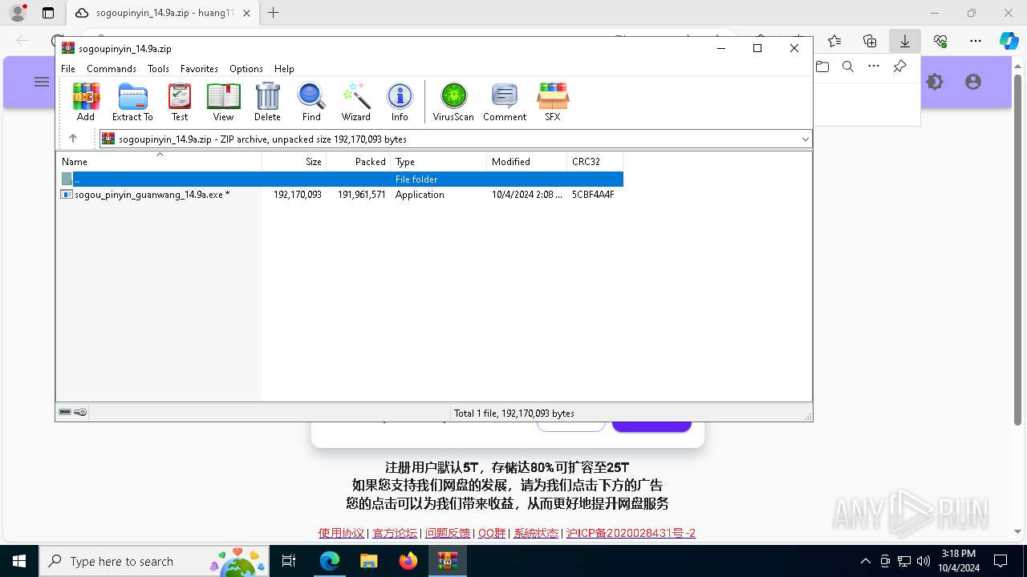Go up one folder level arrow

point(73,139)
